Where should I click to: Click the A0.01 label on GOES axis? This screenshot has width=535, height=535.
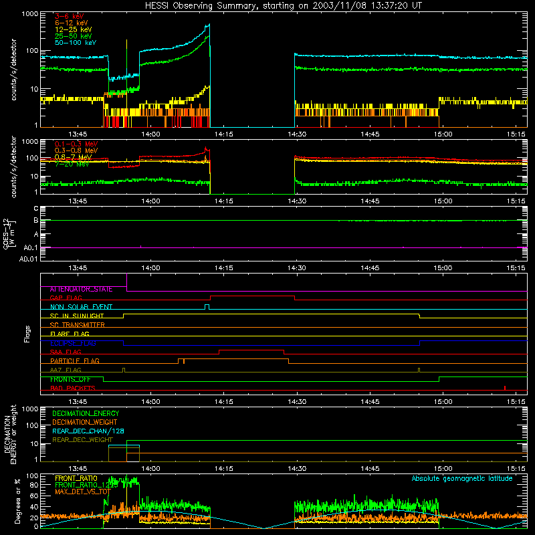click(x=28, y=259)
